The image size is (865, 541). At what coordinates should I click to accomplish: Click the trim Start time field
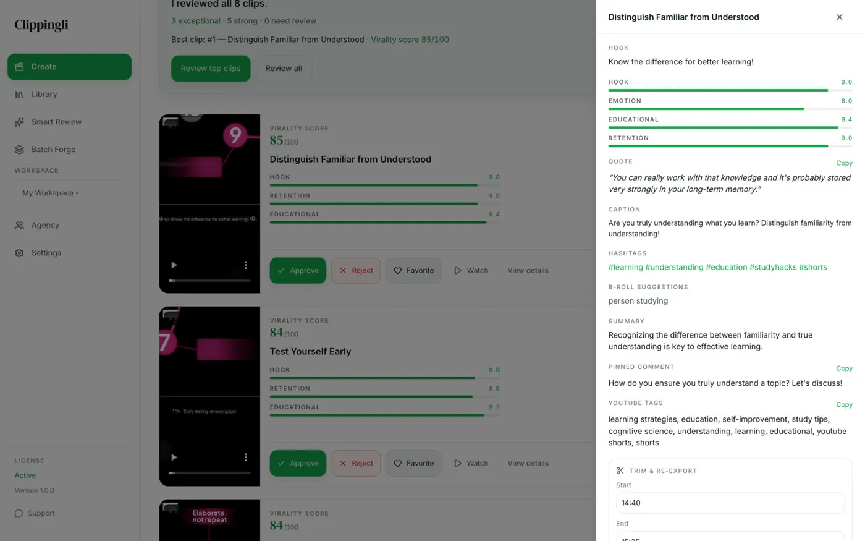[730, 503]
